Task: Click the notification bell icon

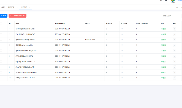Action: (161, 1)
